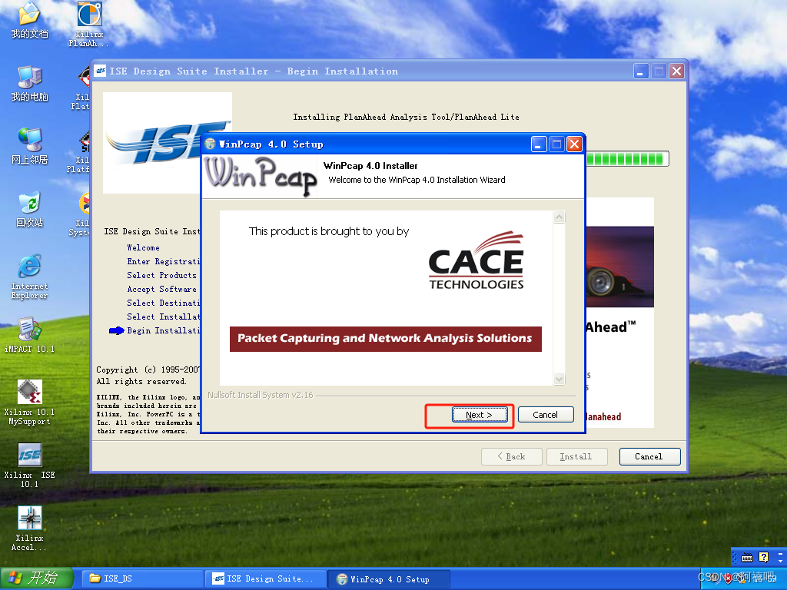Minimize the WinPcap 4.0 Setup window
The width and height of the screenshot is (787, 590).
[539, 144]
